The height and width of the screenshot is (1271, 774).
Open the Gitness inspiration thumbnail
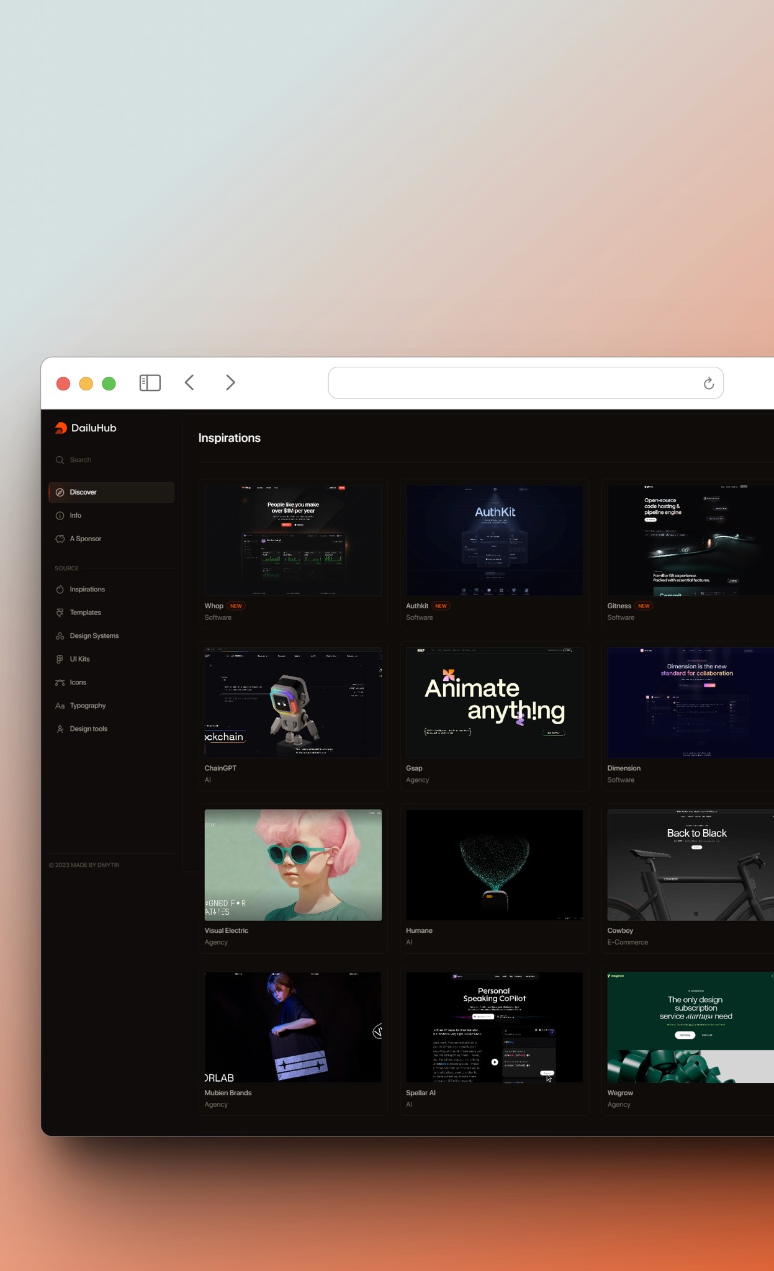(x=690, y=541)
